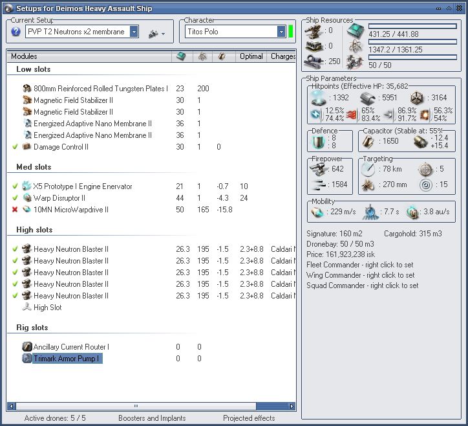The width and height of the screenshot is (468, 426).
Task: Sort by the Optimal column header
Action: click(251, 56)
